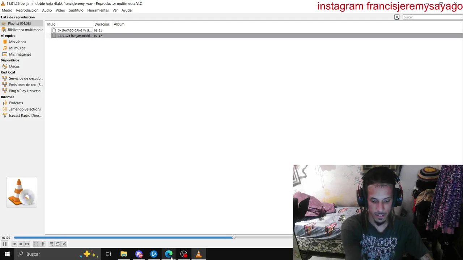Open Jamendo Selections
Screen dimensions: 463x260
(x=22, y=109)
